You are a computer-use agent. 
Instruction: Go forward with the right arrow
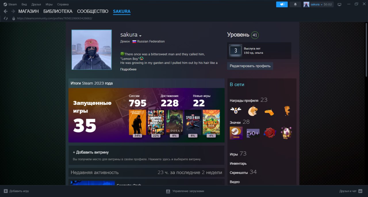pyautogui.click(x=13, y=11)
